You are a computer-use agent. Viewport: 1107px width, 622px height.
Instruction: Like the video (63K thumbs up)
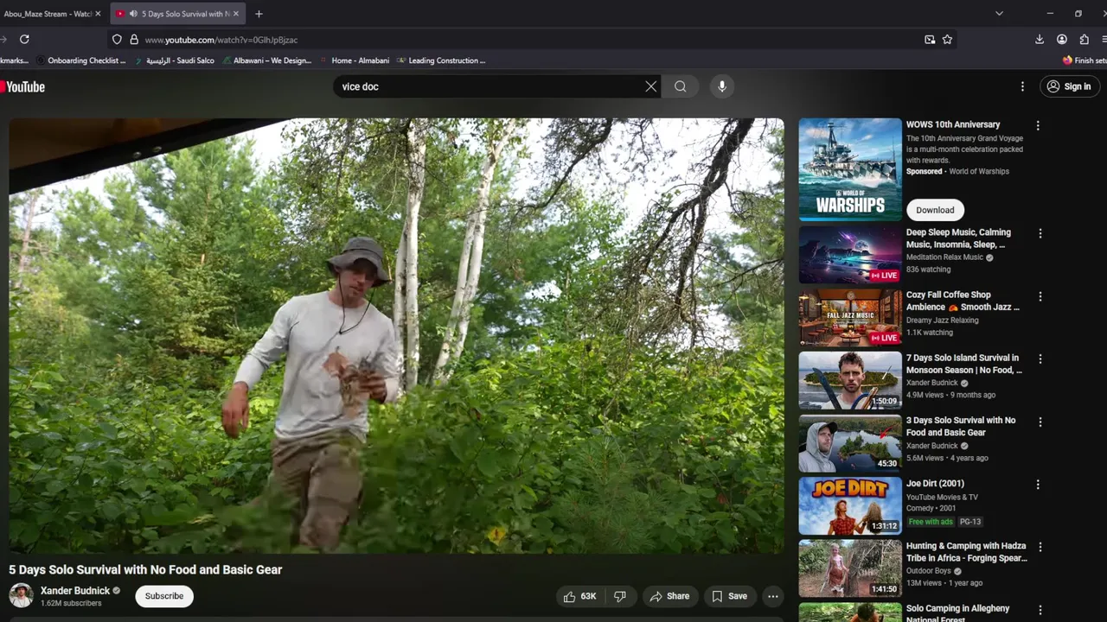579,596
